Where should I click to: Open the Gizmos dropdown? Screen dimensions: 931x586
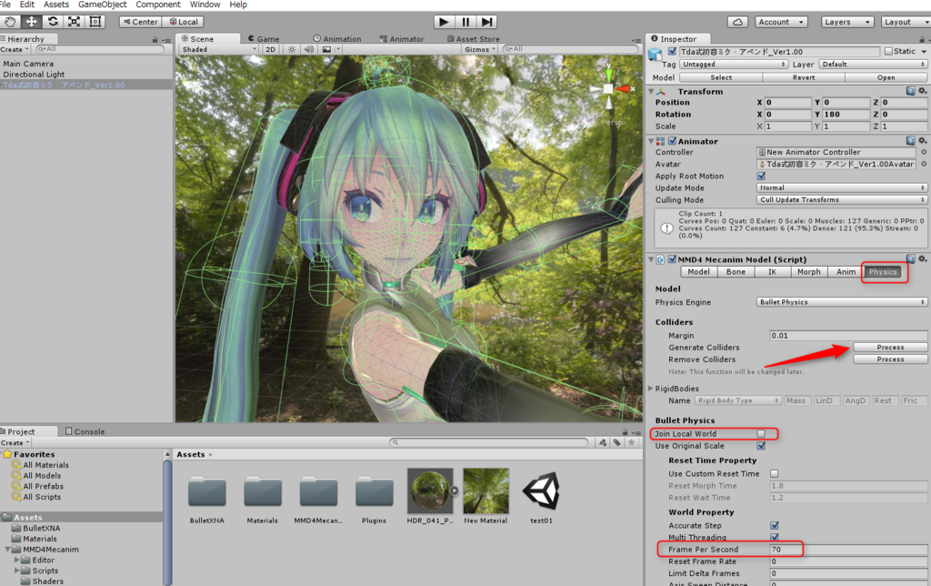(480, 49)
